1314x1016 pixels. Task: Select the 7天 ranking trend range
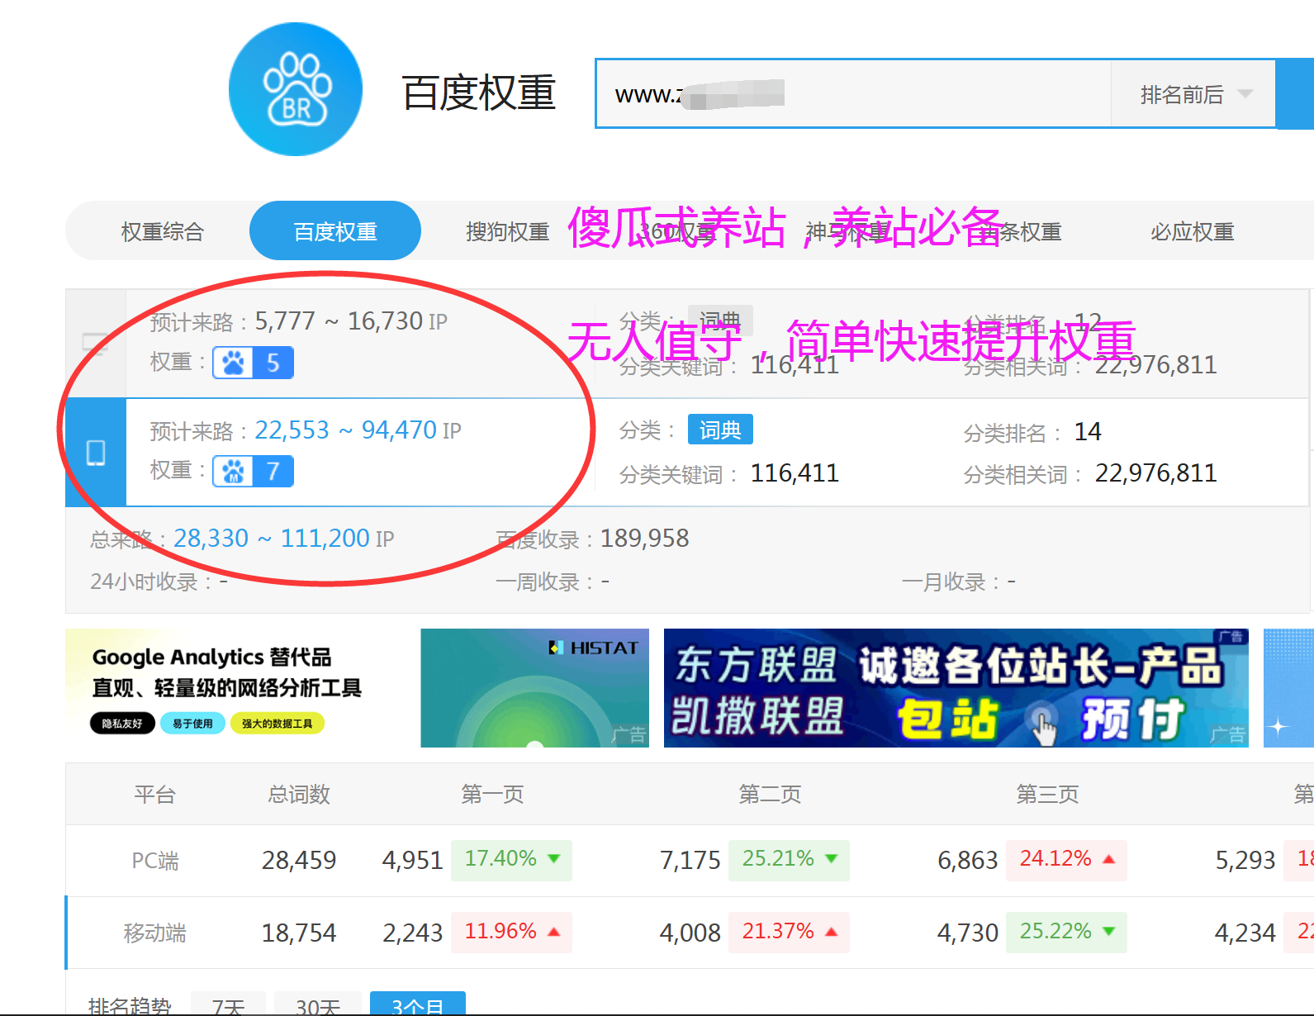point(228,1004)
